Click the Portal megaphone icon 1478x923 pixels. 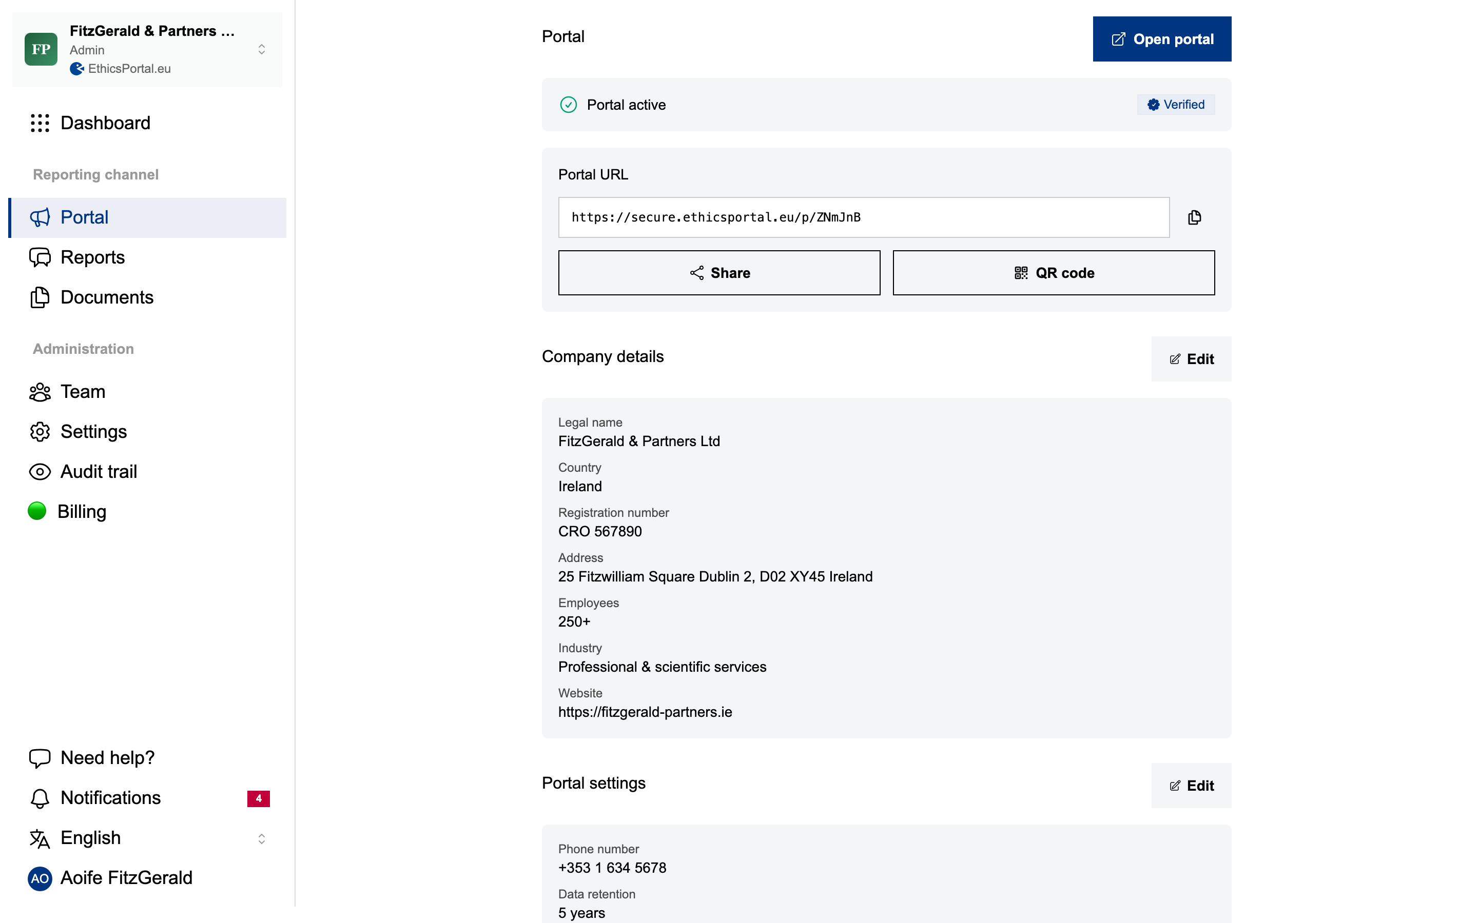(40, 217)
